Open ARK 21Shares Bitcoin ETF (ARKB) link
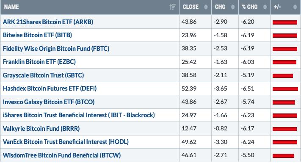Viewport: 301px width, 163px height. click(48, 22)
